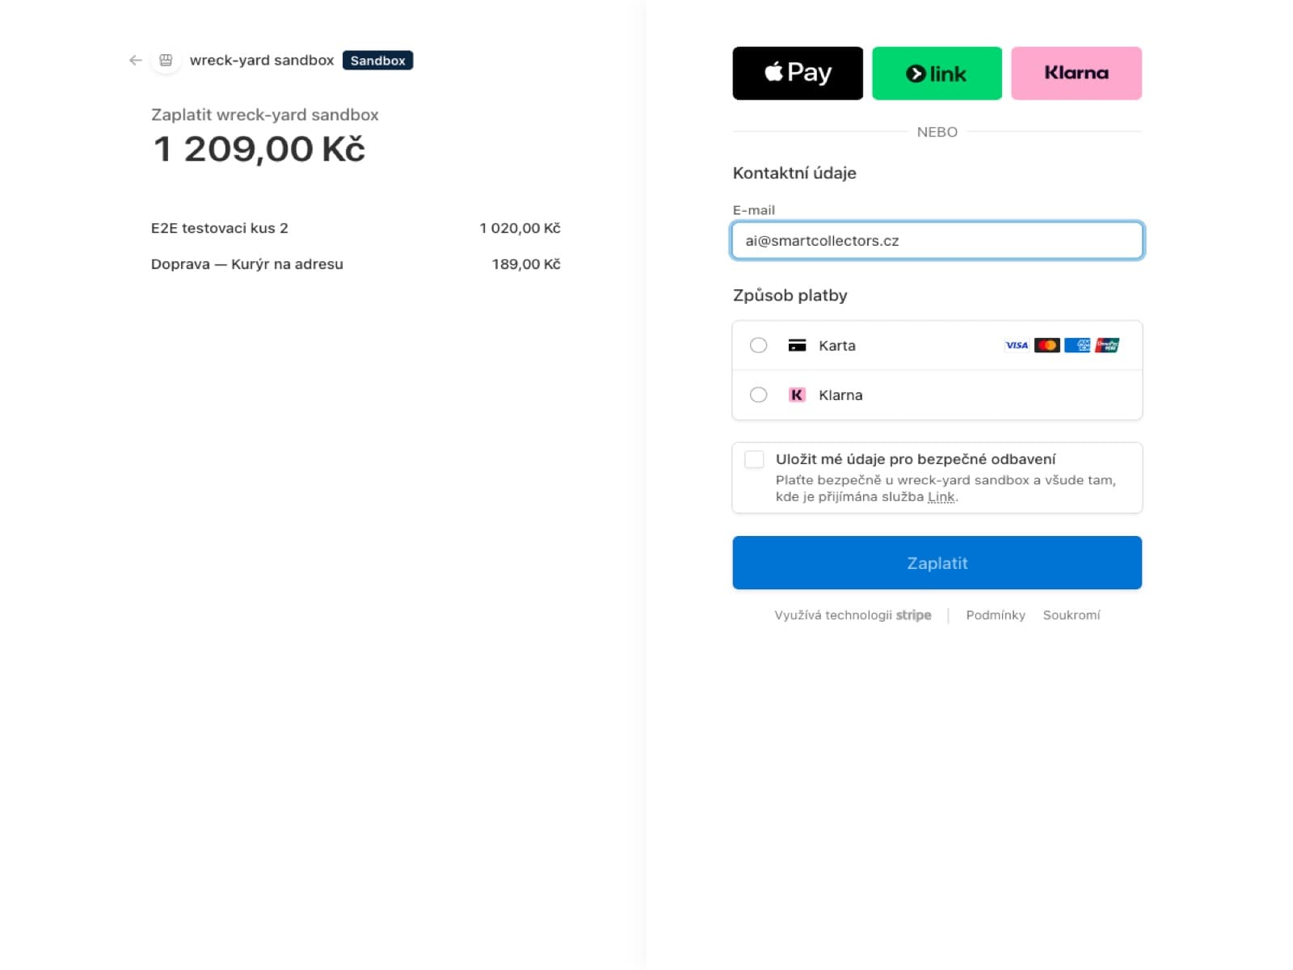Image resolution: width=1293 pixels, height=970 pixels.
Task: Click the credit card icon next to Karta
Action: pyautogui.click(x=797, y=345)
